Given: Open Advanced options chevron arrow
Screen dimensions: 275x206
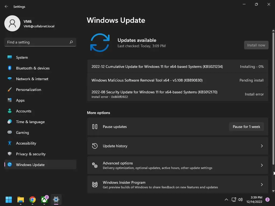Looking at the screenshot, I should (262, 165).
